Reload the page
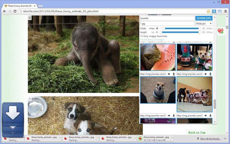 point(15,11)
